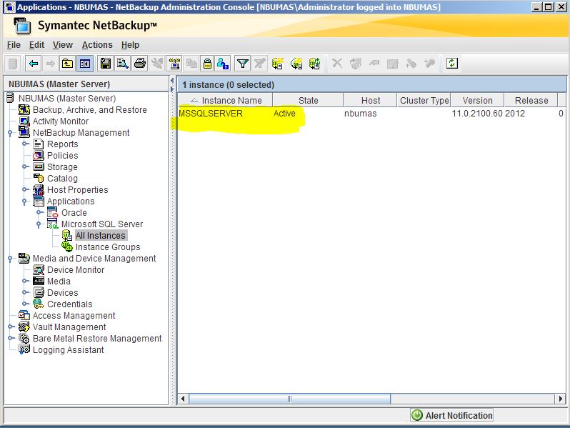Expand the Credentials tree node
Image resolution: width=570 pixels, height=428 pixels.
[25, 304]
